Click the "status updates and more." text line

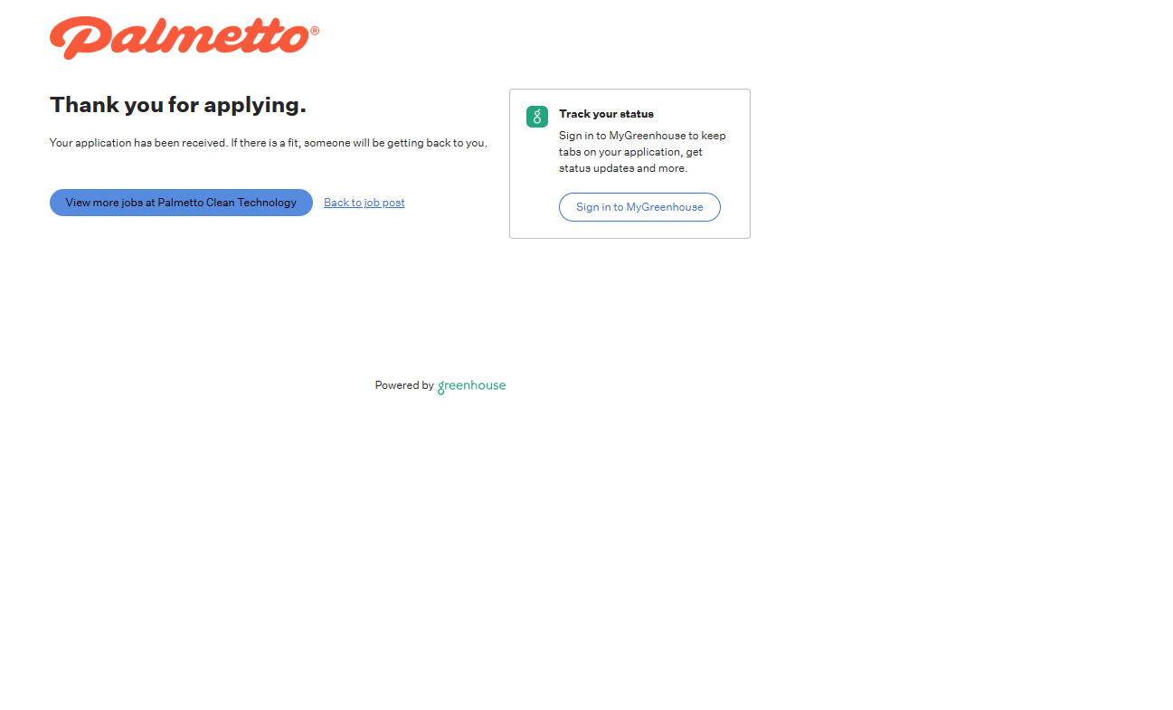[x=623, y=168]
